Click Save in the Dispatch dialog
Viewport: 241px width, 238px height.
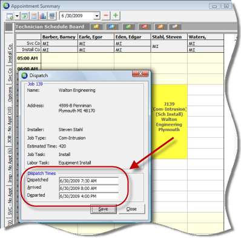(x=104, y=209)
